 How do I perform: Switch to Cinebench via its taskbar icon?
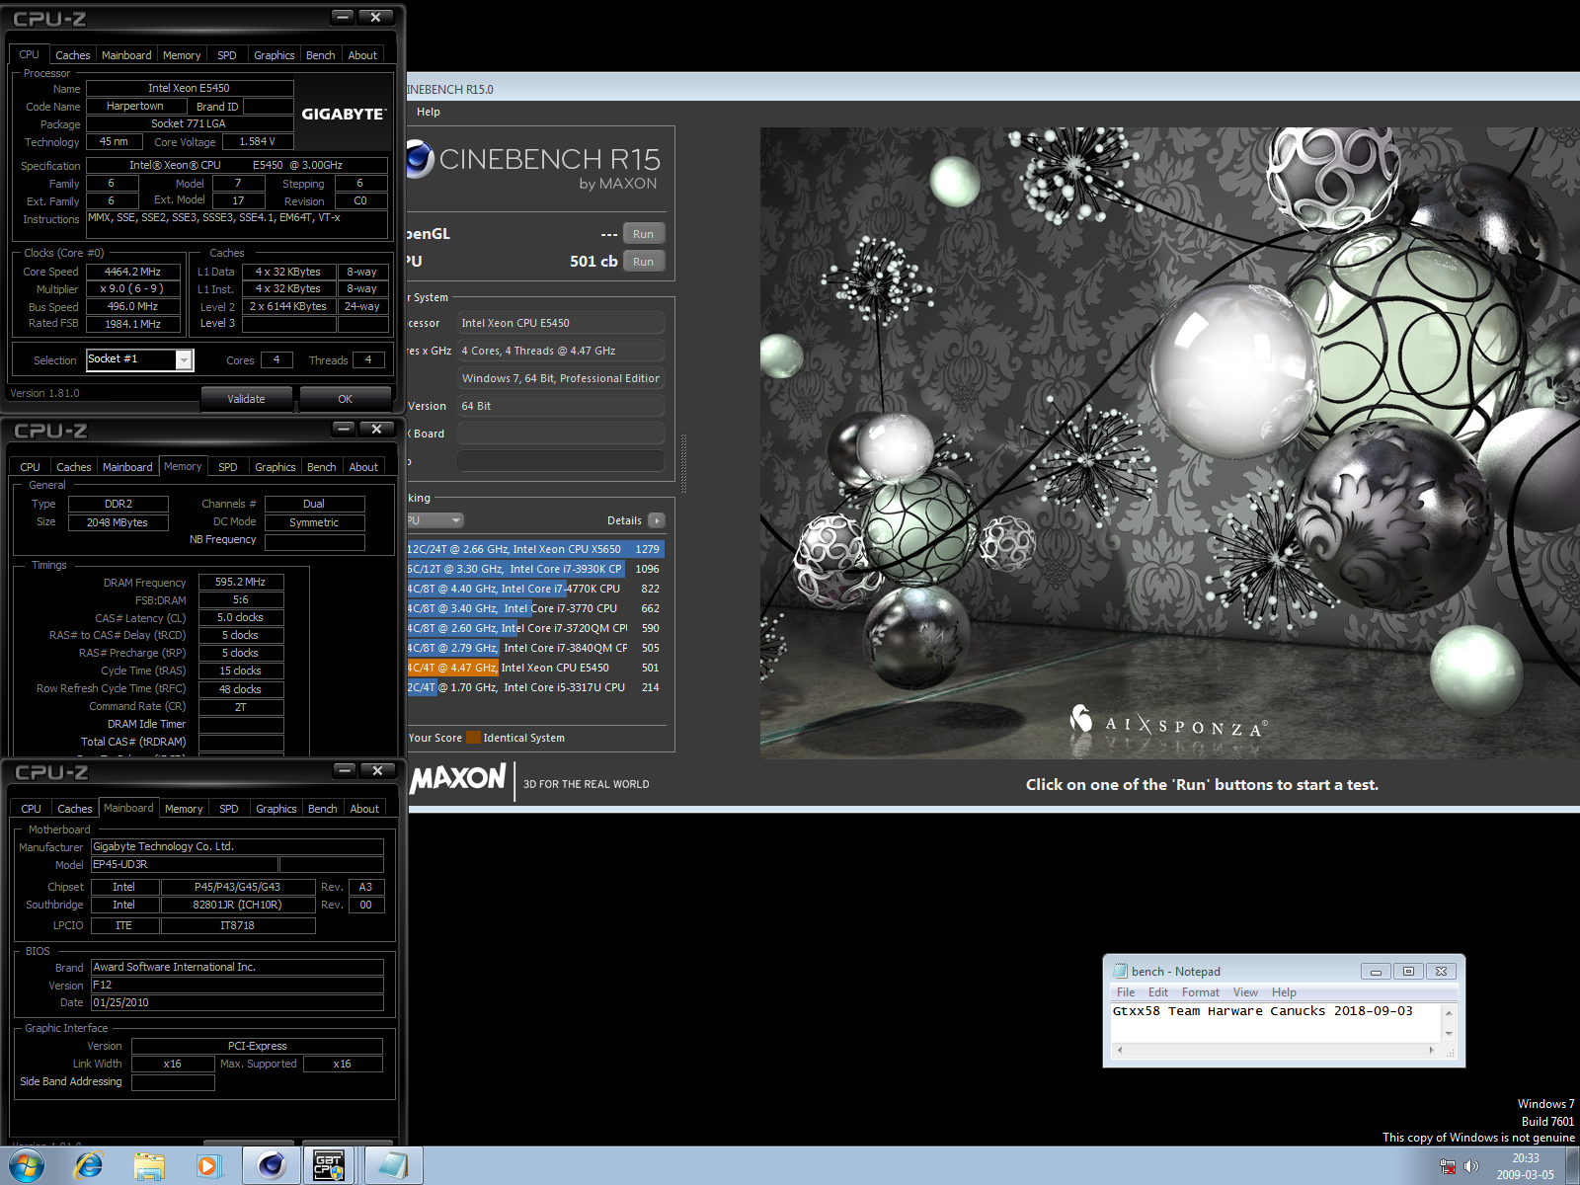(x=272, y=1166)
